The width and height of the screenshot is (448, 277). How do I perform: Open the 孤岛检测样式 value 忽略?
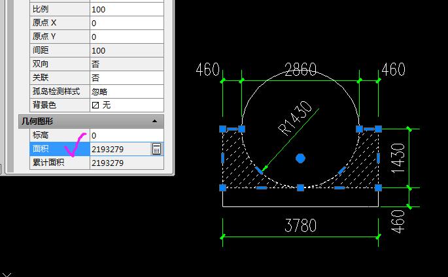[127, 91]
